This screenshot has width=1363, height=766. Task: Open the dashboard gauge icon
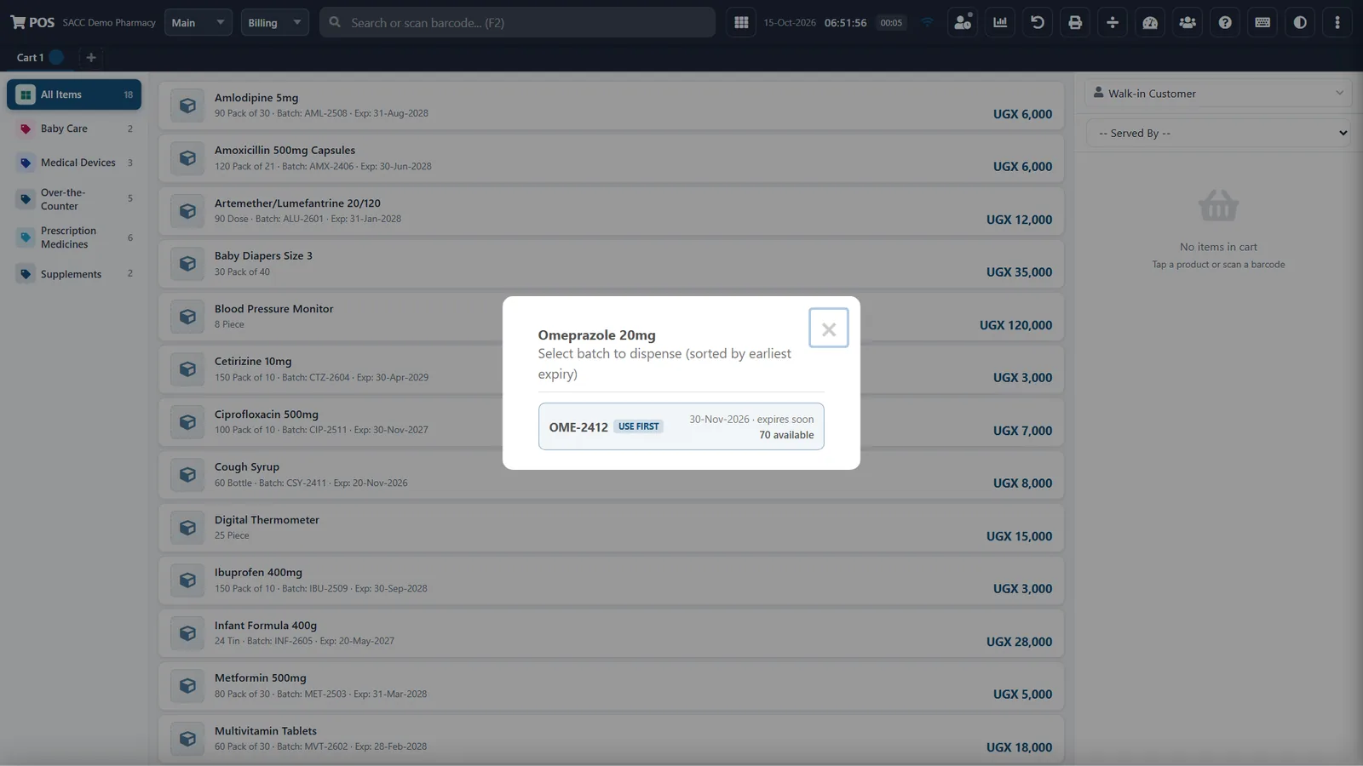(1150, 23)
